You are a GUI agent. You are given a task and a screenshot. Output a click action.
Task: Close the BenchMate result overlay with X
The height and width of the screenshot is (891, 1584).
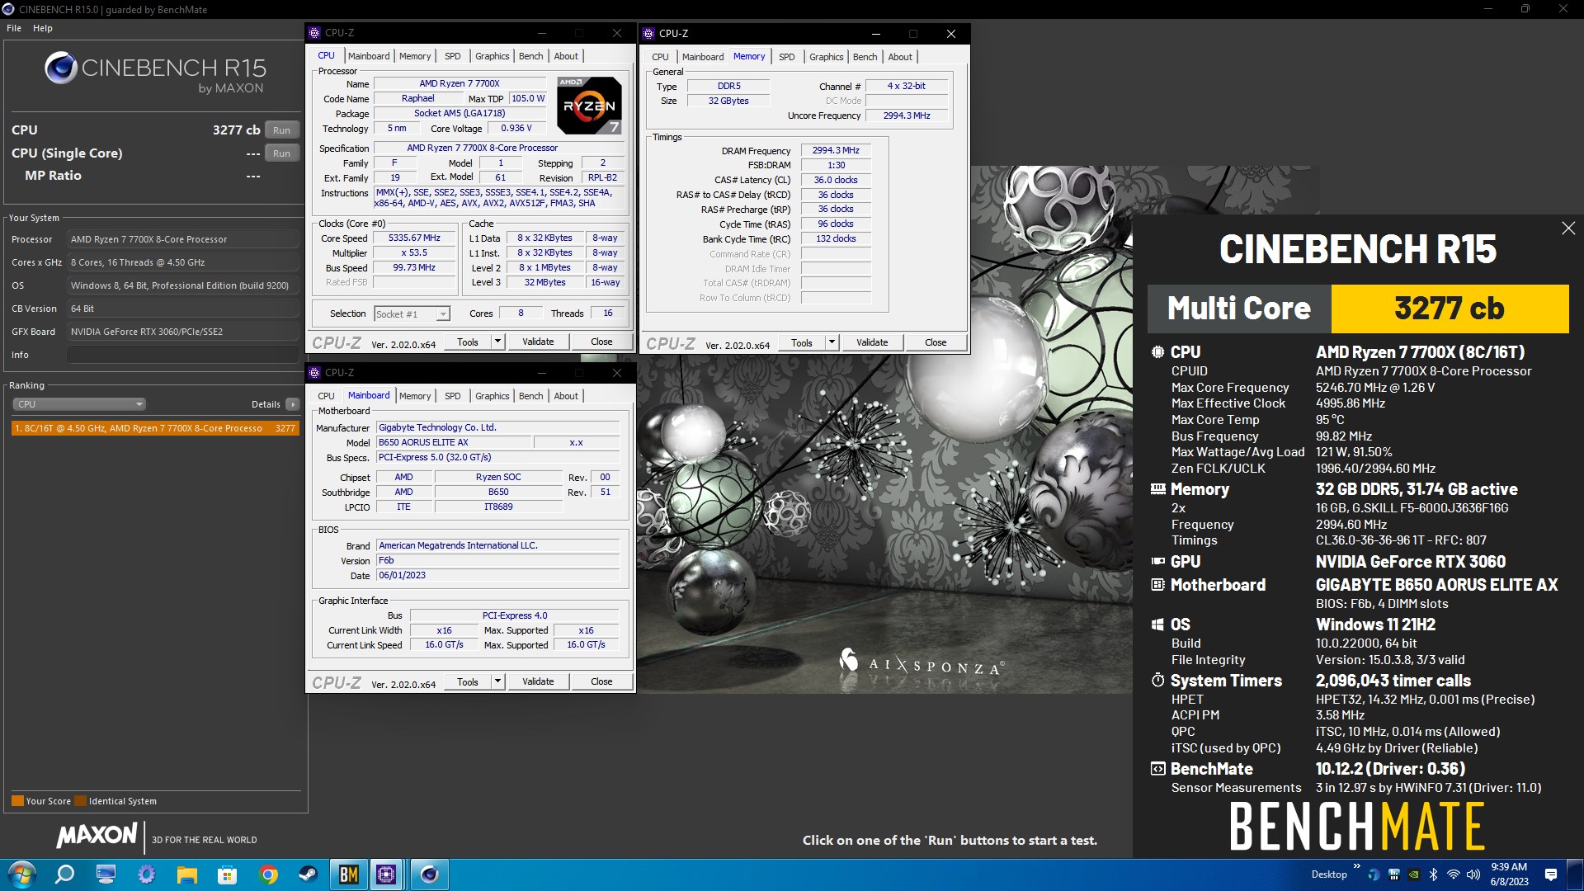coord(1568,229)
